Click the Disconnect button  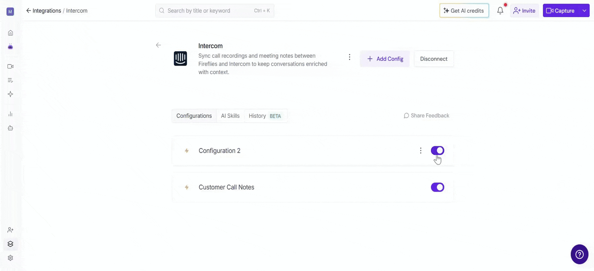coord(434,59)
